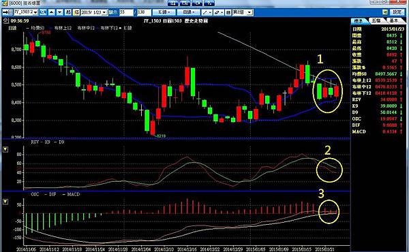Switch to the 五檔 tab
The height and width of the screenshot is (252, 409).
[x=376, y=20]
